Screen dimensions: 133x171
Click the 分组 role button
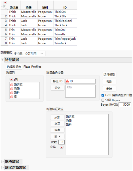58,88
